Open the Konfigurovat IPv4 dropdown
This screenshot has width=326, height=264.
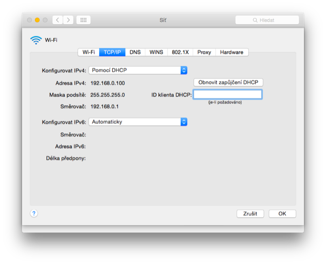pyautogui.click(x=138, y=70)
